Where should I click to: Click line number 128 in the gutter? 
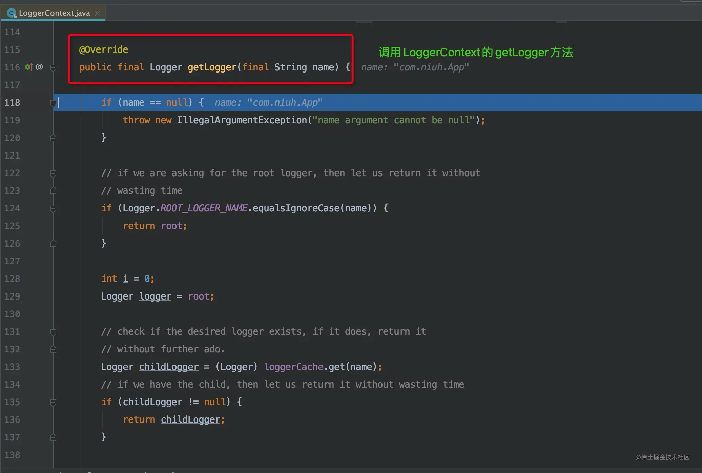point(12,279)
